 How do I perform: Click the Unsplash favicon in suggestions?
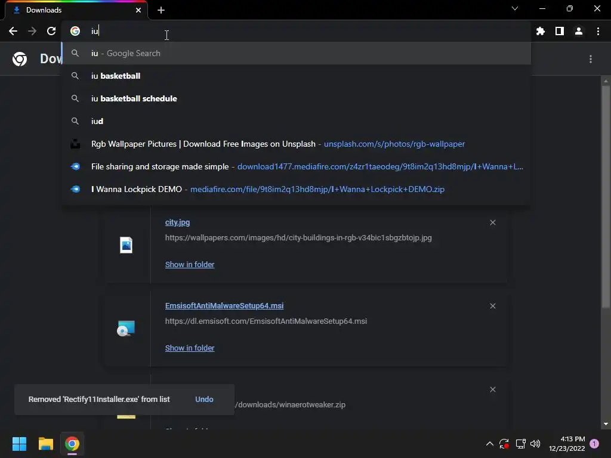pos(75,144)
